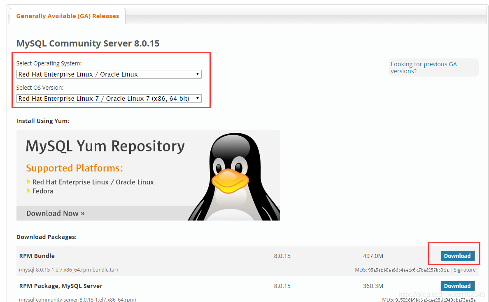Click the 'RPM Package, MySQL Server' name
This screenshot has height=302, width=489.
point(61,286)
